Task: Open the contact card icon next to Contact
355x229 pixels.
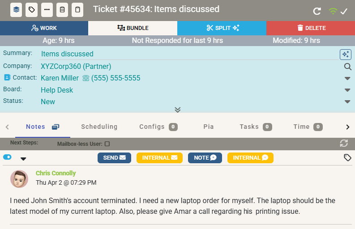Action: (7, 77)
